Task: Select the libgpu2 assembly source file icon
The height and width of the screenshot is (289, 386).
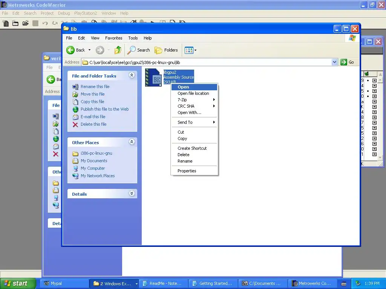Action: tap(153, 78)
